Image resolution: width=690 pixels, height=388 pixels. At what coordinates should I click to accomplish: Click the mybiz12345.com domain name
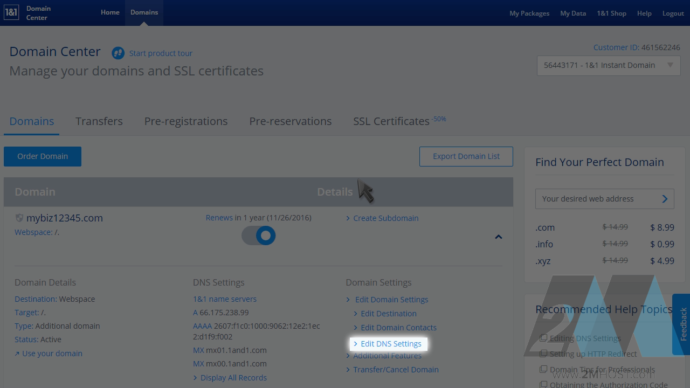click(x=65, y=218)
